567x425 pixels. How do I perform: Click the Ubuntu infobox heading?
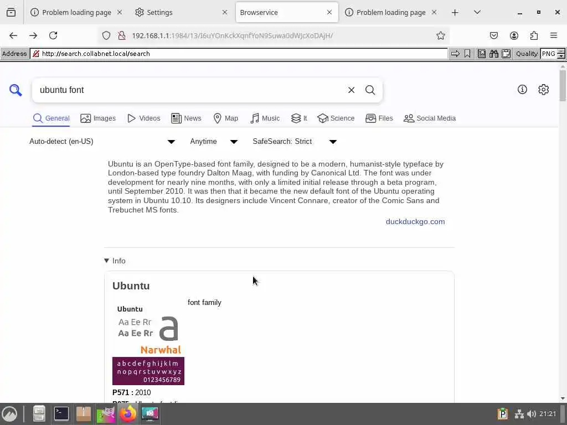tap(131, 286)
